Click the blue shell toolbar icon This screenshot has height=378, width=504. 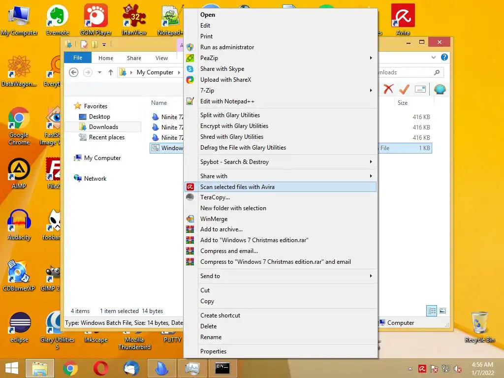(x=440, y=89)
